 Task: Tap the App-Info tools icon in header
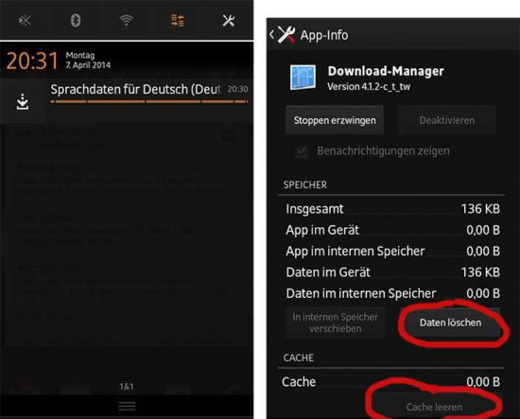[x=286, y=34]
